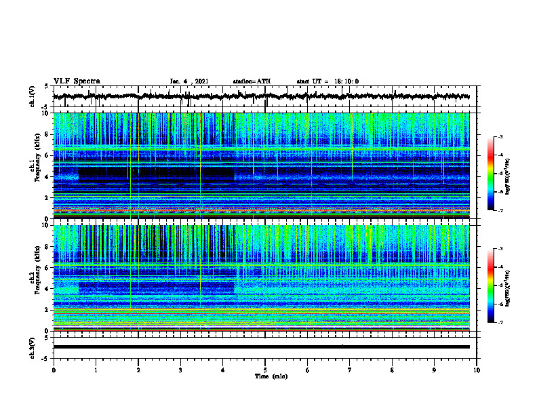Click the ch.2 color bar unit label
Image resolution: width=537 pixels, height=415 pixels.
point(508,288)
